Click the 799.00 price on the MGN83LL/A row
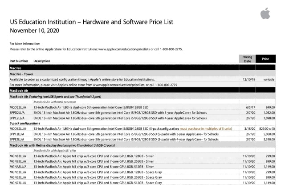The image size is (285, 185). coord(270,156)
